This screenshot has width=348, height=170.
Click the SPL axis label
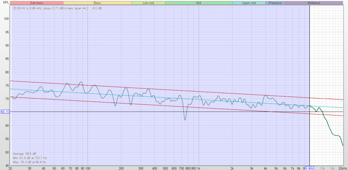pyautogui.click(x=5, y=3)
